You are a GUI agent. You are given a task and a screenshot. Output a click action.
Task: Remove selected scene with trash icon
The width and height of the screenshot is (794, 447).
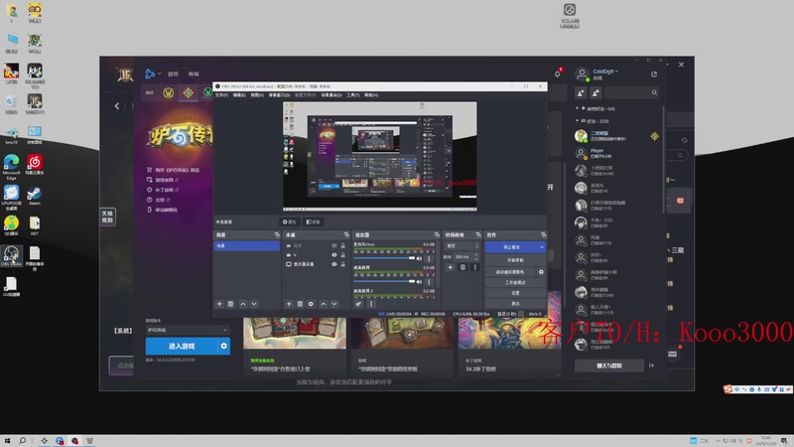point(230,304)
